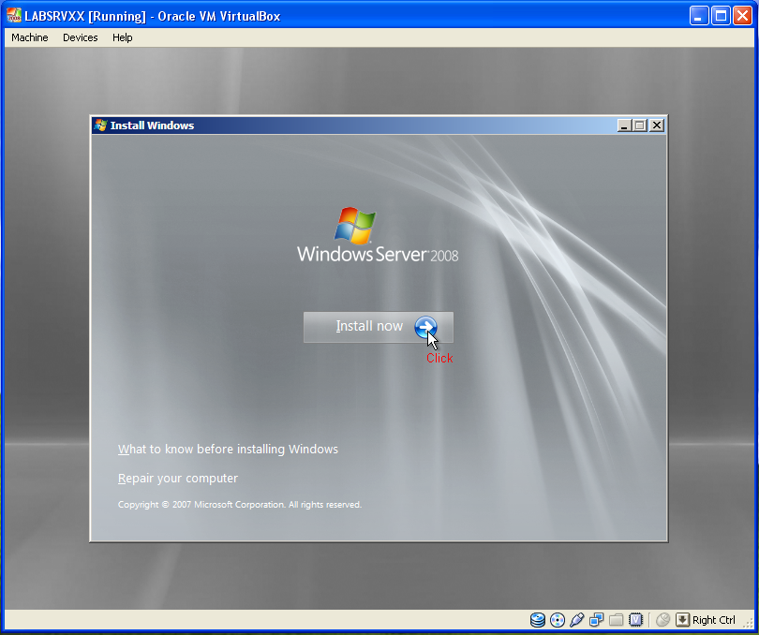Image resolution: width=759 pixels, height=635 pixels.
Task: Click the host key arrow icon
Action: (682, 619)
